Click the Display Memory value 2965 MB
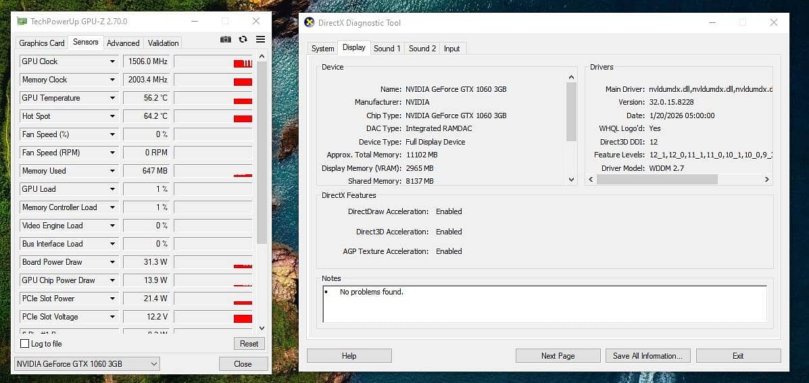Image resolution: width=809 pixels, height=383 pixels. pyautogui.click(x=420, y=168)
